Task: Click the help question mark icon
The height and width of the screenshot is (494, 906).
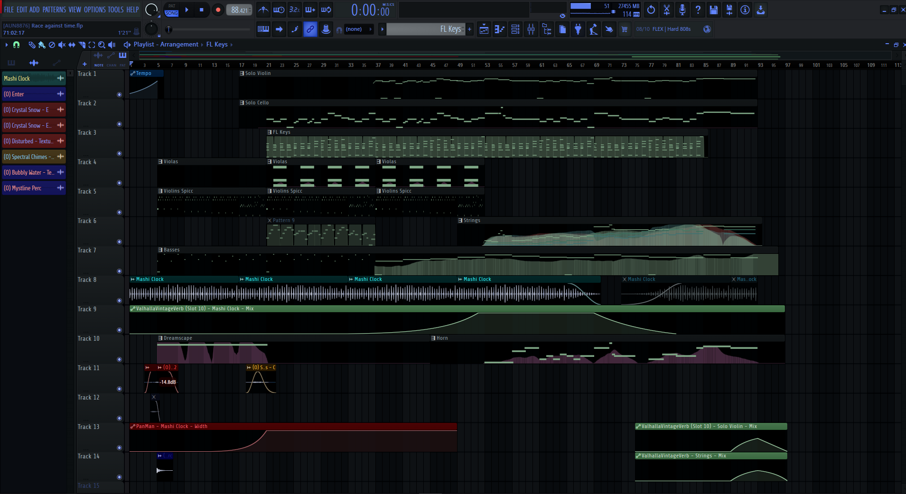Action: pos(698,9)
